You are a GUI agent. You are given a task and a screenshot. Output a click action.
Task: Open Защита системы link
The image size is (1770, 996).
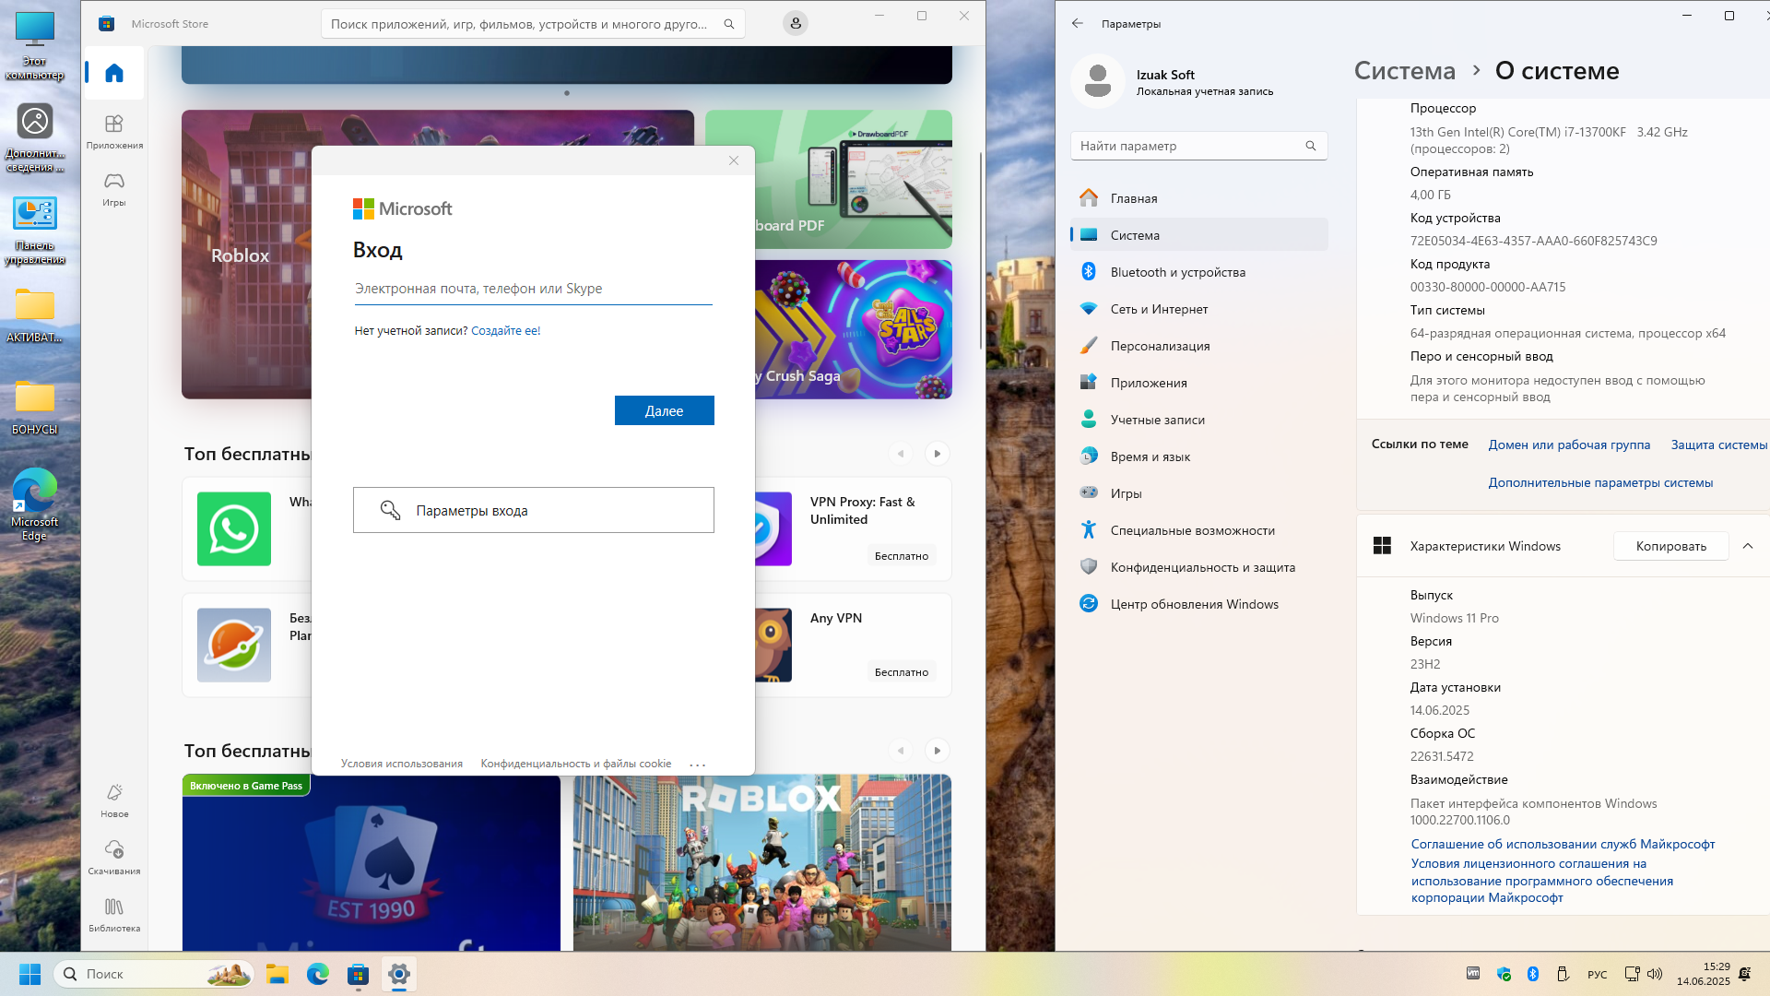coord(1719,445)
